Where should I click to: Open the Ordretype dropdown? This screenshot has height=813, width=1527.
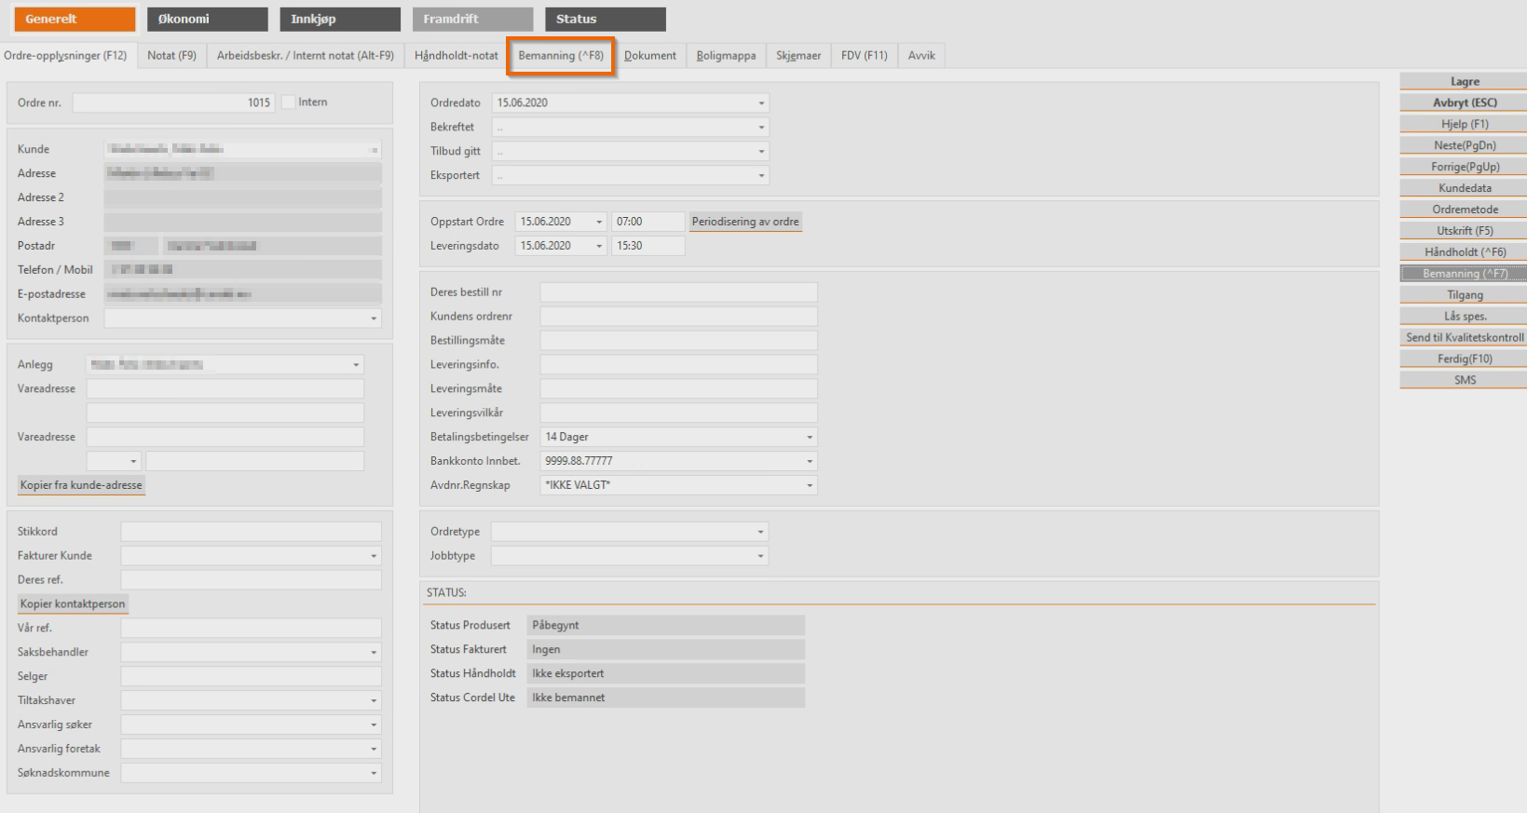tap(760, 532)
